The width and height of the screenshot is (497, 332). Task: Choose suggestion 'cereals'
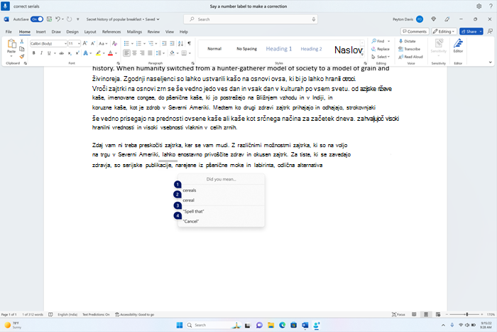tap(221, 190)
